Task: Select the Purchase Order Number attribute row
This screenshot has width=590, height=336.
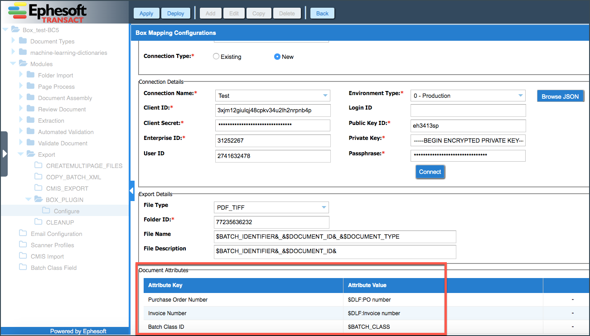Action: point(367,299)
